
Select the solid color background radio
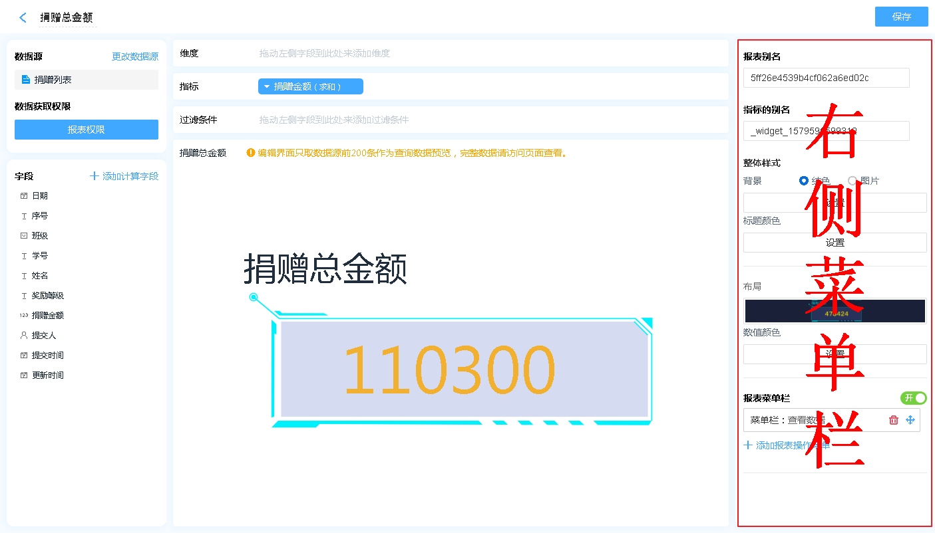(804, 181)
